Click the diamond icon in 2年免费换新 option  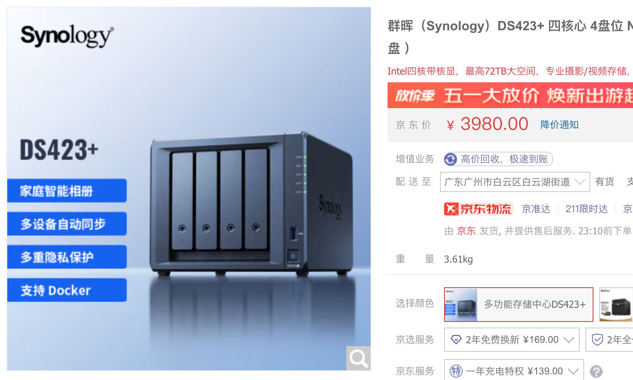[456, 340]
